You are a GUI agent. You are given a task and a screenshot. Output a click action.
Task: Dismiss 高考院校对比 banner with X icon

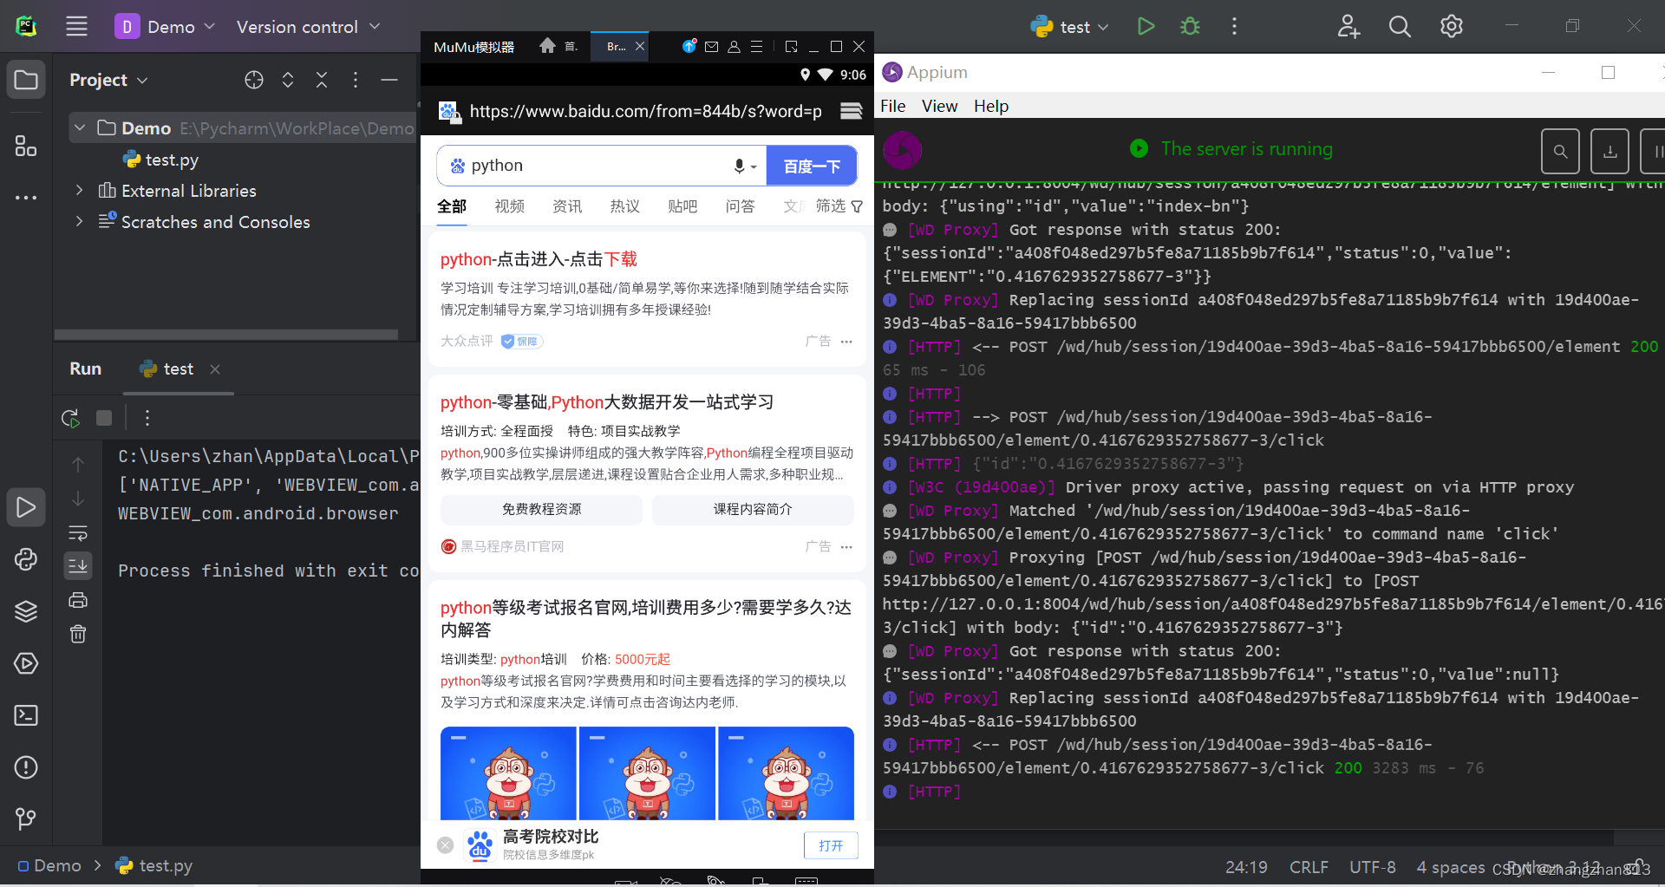(x=445, y=845)
